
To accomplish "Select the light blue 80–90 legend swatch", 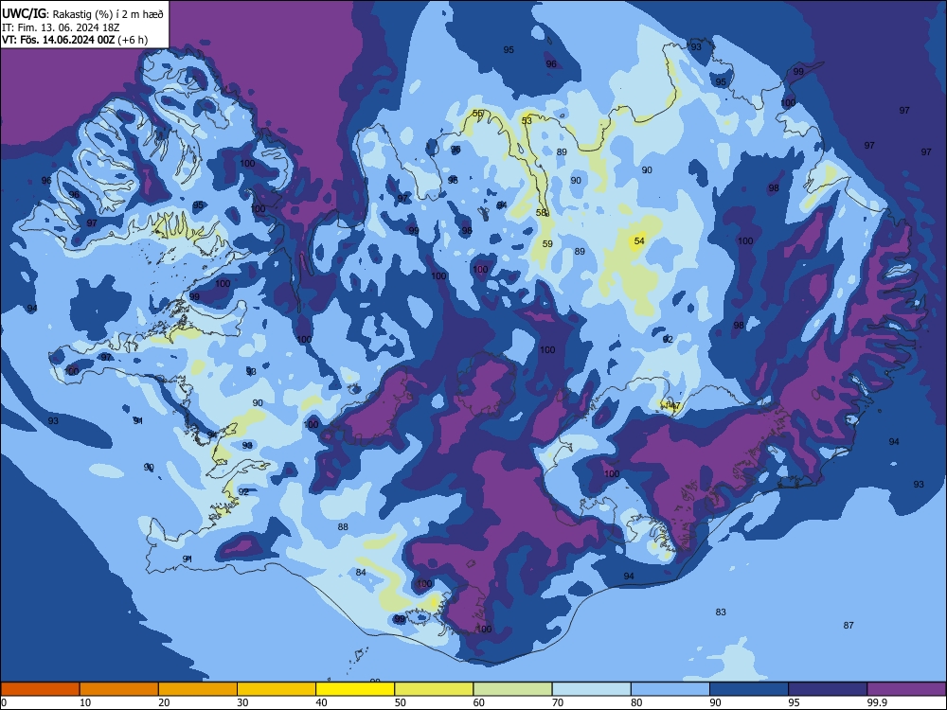I will click(x=670, y=689).
